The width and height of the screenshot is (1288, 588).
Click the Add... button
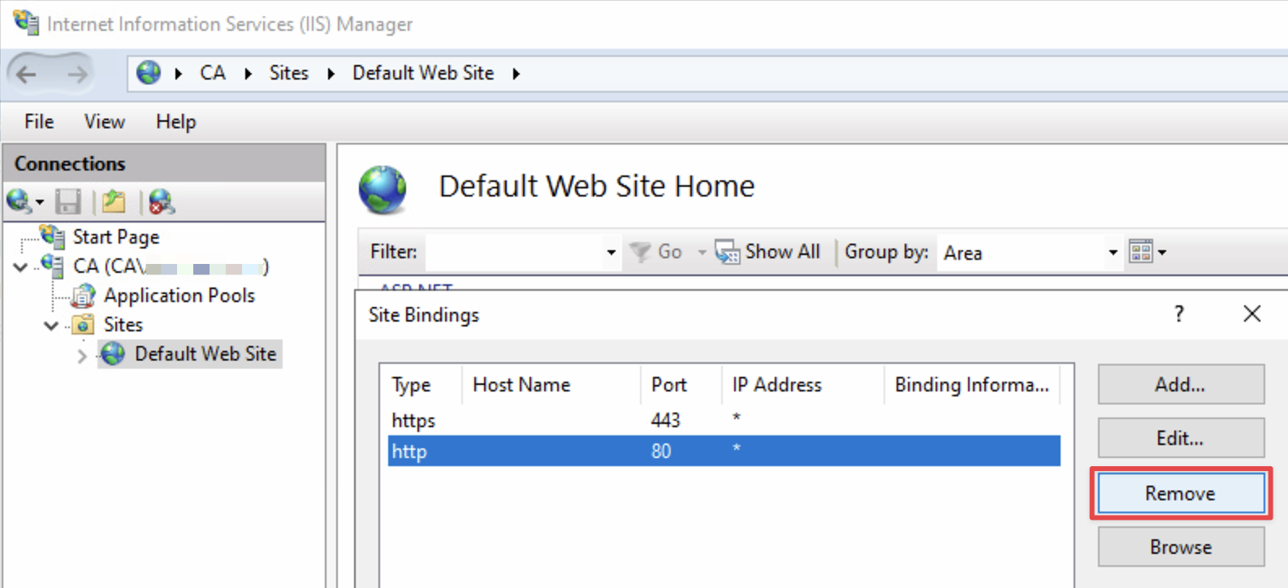click(x=1180, y=384)
